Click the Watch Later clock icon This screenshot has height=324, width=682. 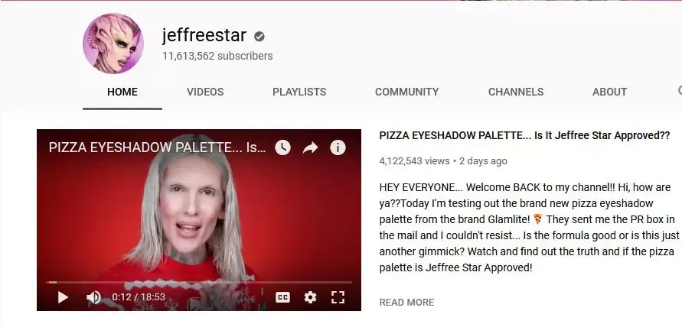(282, 147)
